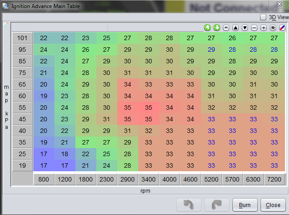Image resolution: width=289 pixels, height=215 pixels.
Task: Select the 25 kPa map bin header
Action: [22, 154]
